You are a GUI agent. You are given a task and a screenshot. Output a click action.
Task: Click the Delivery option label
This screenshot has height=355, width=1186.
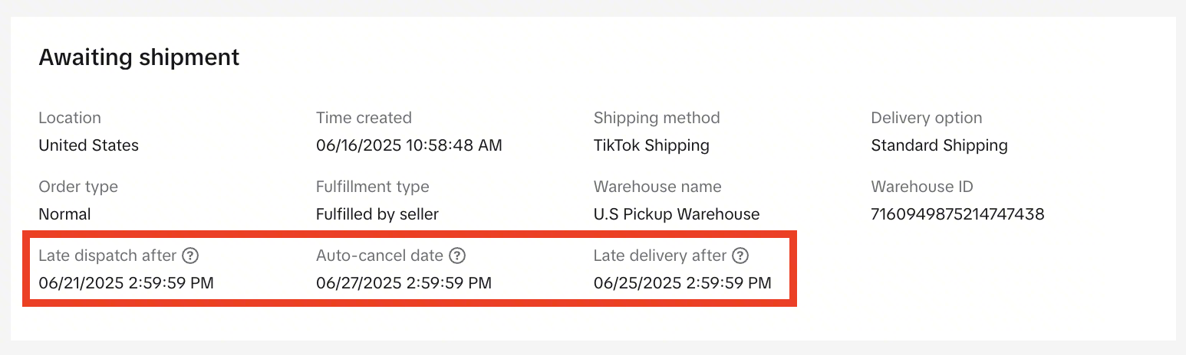(x=927, y=118)
